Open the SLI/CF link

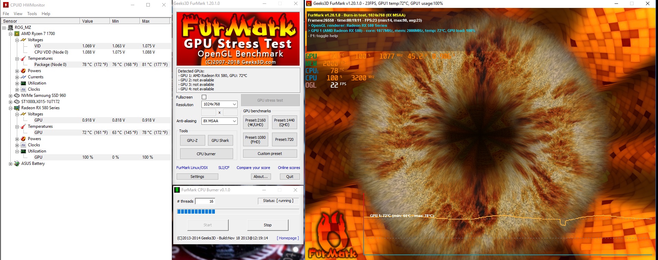pyautogui.click(x=224, y=168)
